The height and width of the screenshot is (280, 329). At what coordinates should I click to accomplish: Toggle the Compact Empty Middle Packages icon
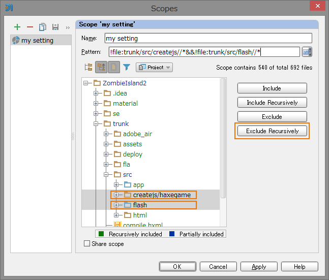pyautogui.click(x=101, y=67)
